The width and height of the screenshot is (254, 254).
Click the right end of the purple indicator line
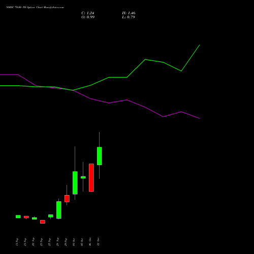click(200, 118)
